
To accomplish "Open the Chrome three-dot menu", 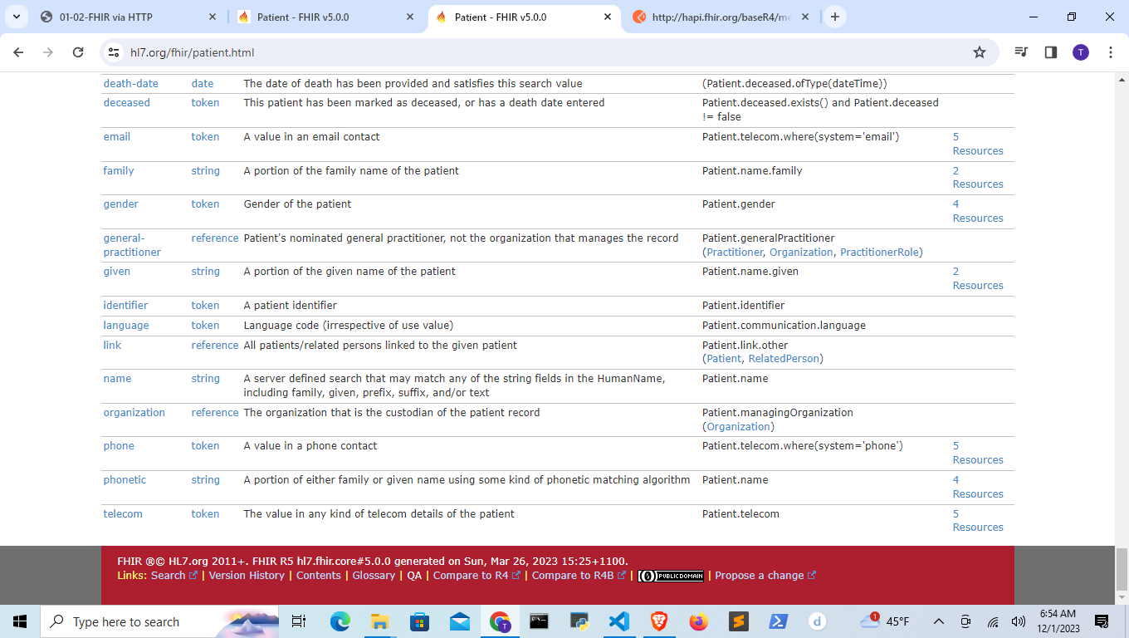I will [x=1111, y=52].
